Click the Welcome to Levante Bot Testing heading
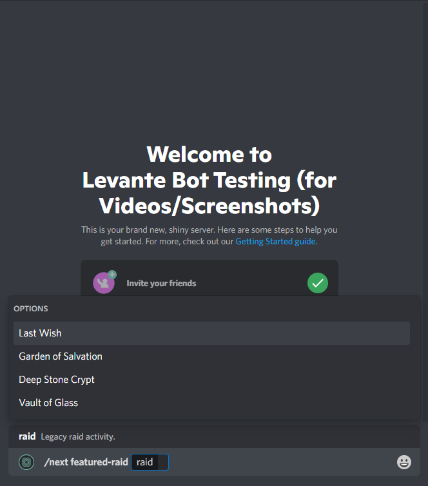Screen dimensions: 428x486 click(209, 180)
